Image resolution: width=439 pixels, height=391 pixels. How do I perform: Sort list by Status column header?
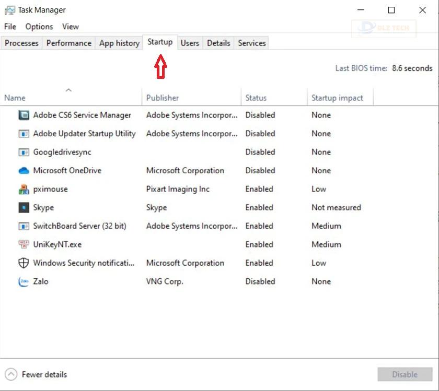274,97
